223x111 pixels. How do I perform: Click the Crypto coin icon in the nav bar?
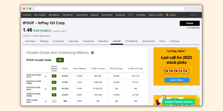pyautogui.click(x=167, y=15)
